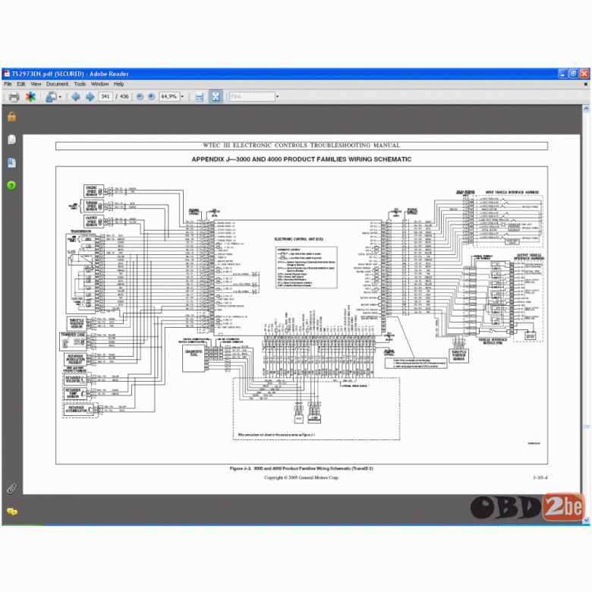Viewport: 592px width, 592px height.
Task: Click the zoom percentage field showing 64,9%
Action: [169, 96]
